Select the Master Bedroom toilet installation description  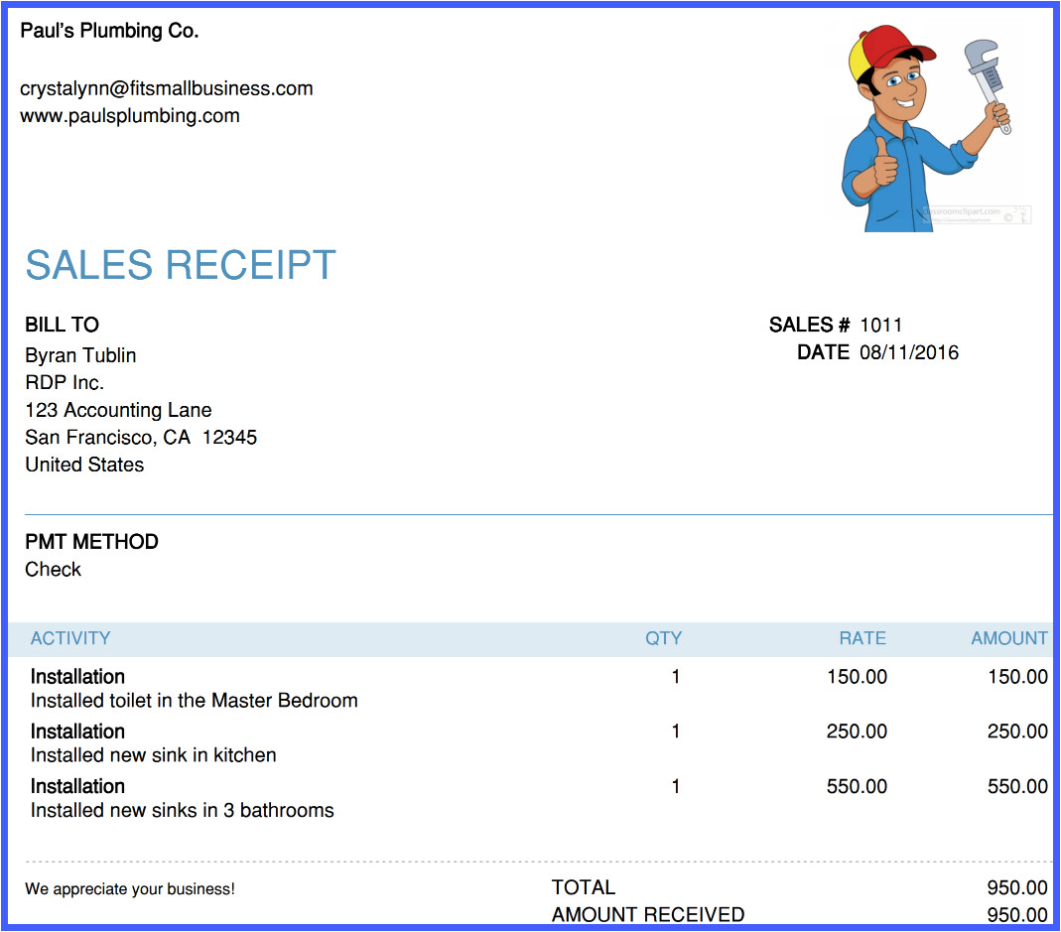click(x=194, y=700)
